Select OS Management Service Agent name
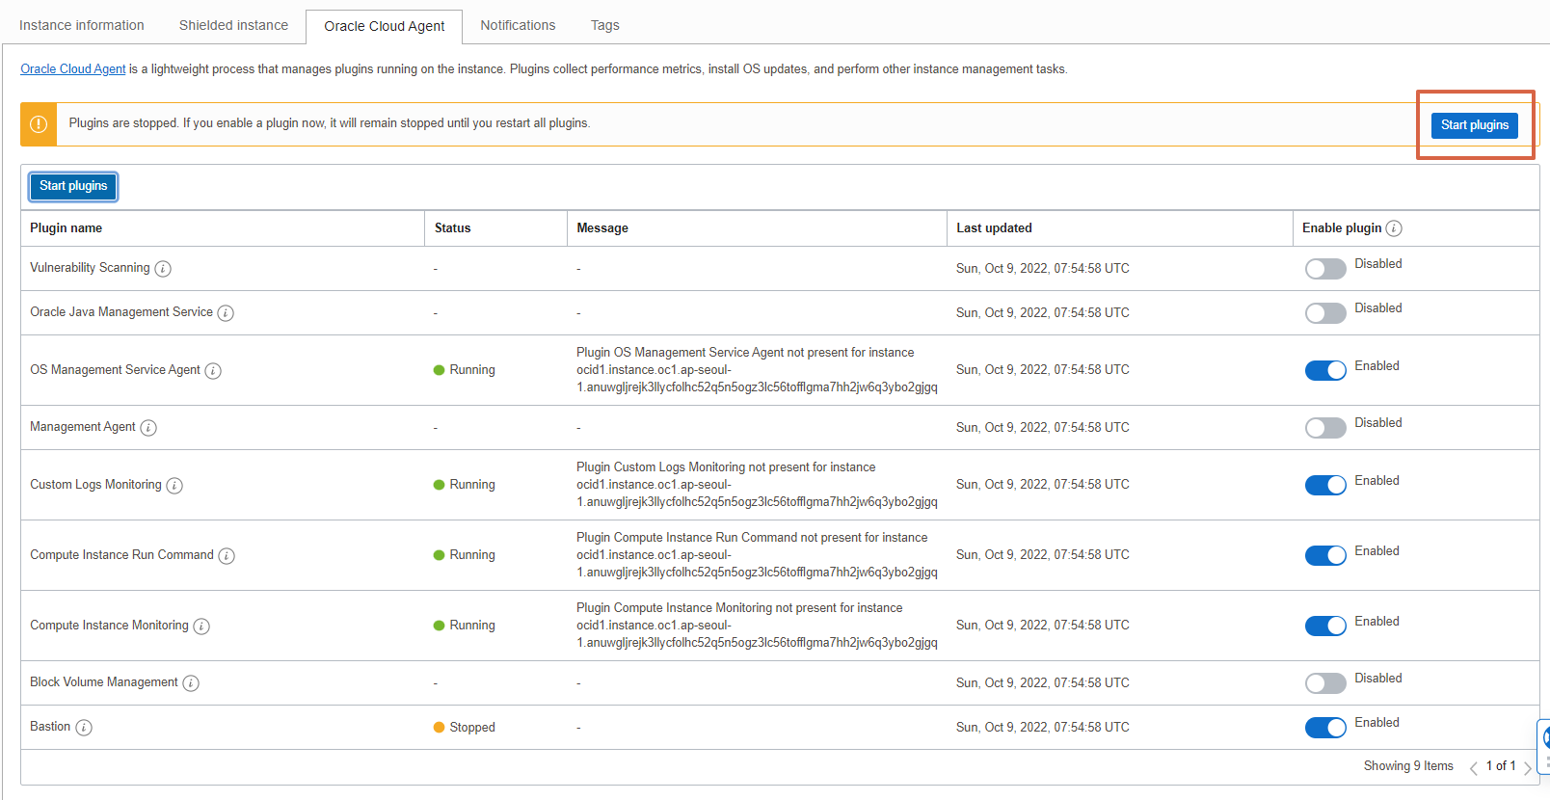 115,370
